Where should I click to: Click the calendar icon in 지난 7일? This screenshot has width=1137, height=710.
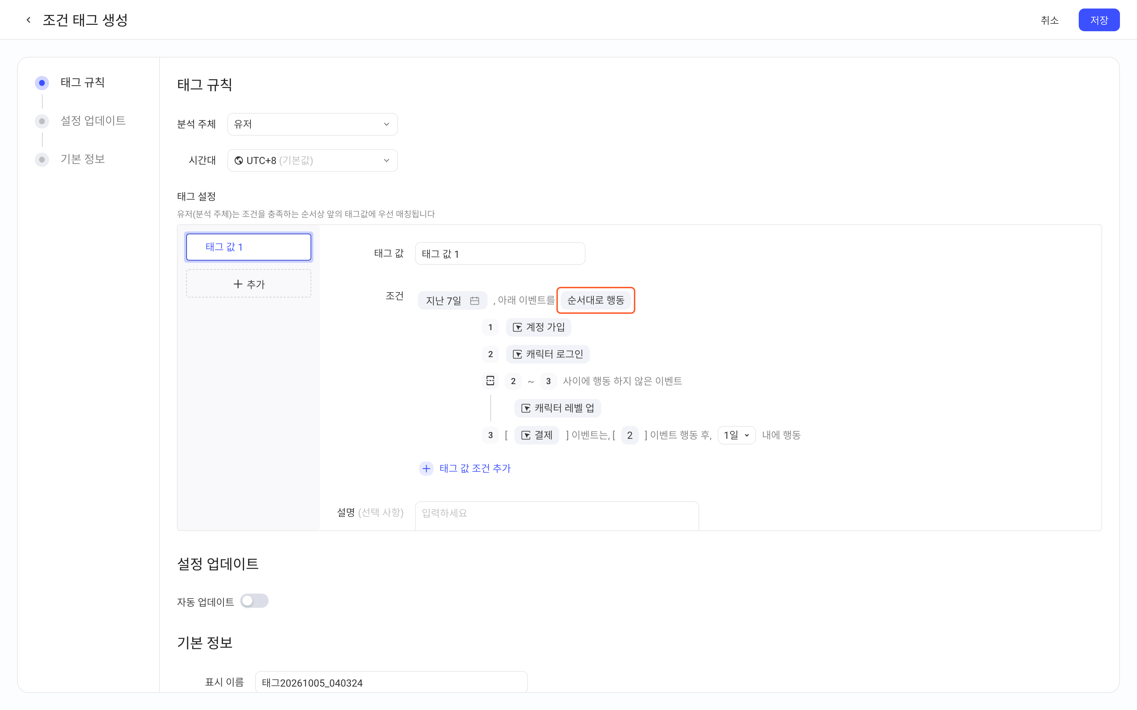(x=475, y=301)
